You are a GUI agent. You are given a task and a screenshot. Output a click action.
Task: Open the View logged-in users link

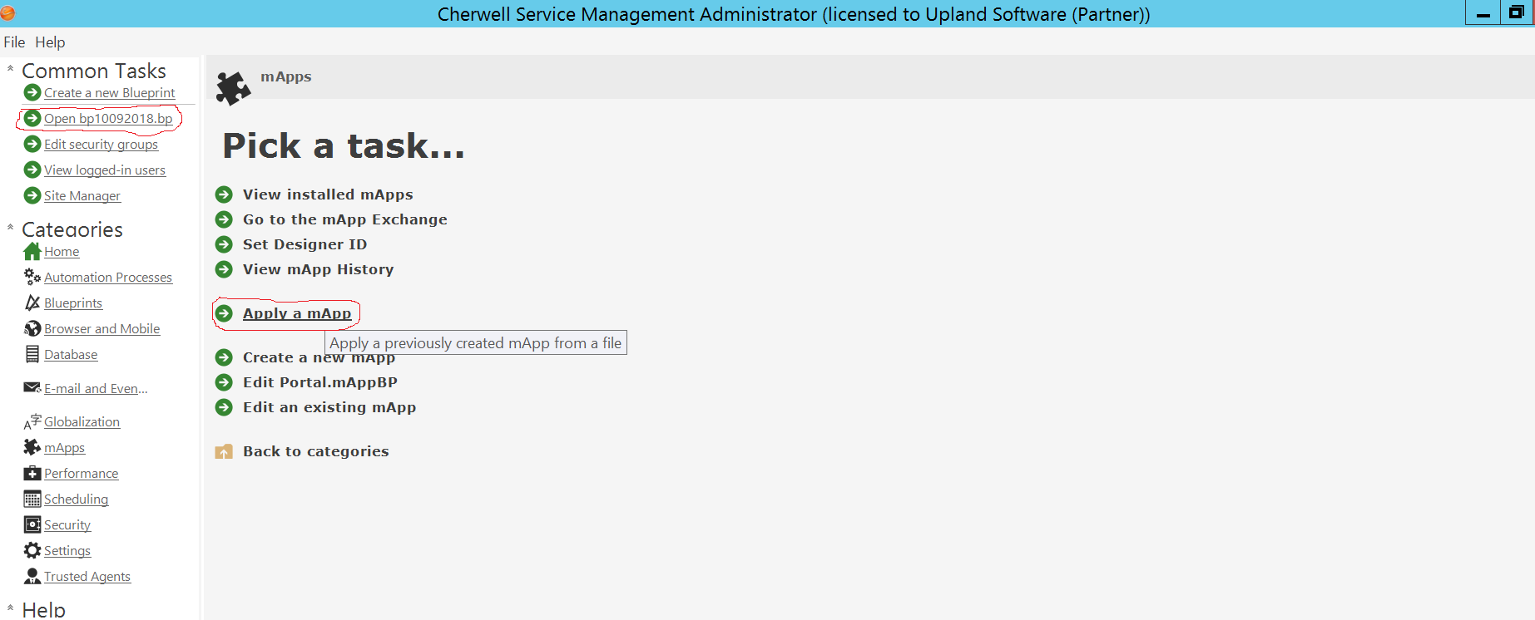(x=105, y=170)
